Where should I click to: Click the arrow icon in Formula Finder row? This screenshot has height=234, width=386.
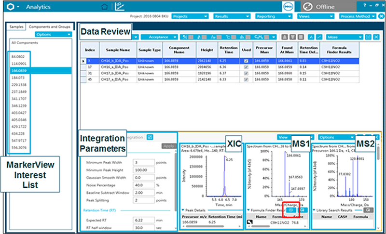(x=249, y=222)
